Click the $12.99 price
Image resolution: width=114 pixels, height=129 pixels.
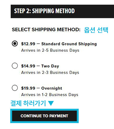tap(28, 44)
